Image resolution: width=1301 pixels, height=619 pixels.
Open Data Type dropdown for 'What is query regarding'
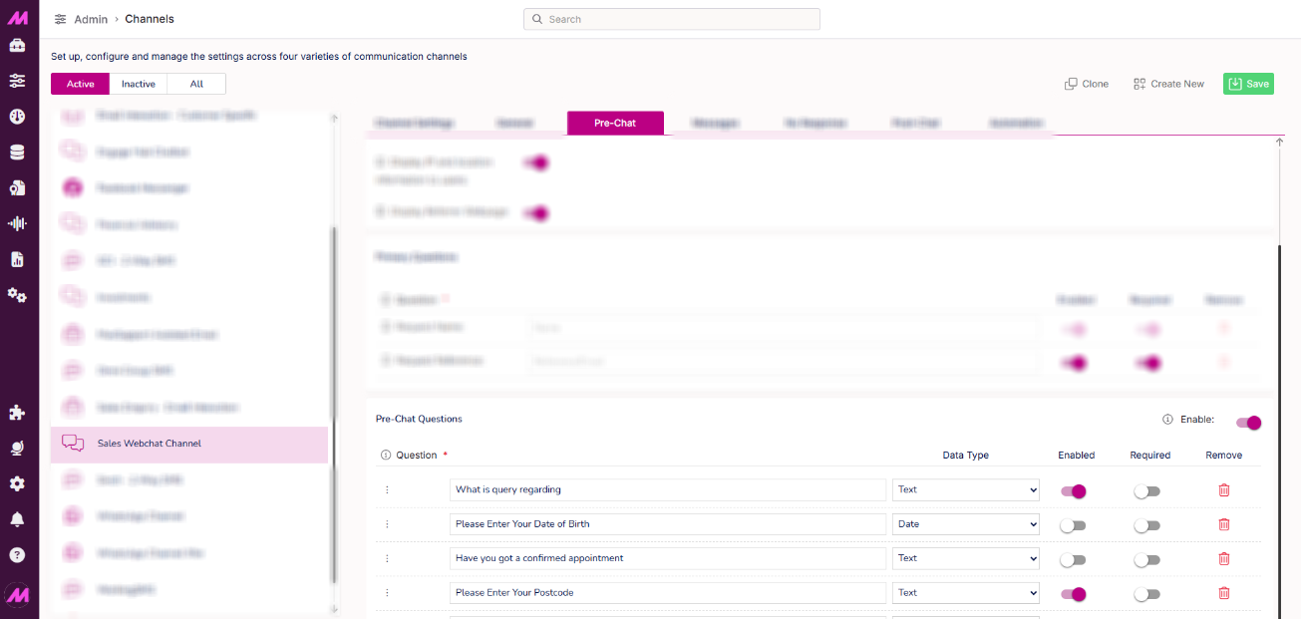966,489
